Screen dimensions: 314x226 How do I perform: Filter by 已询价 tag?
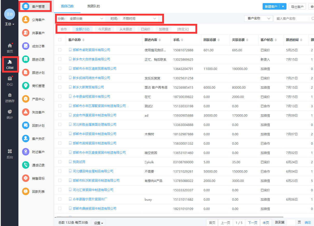(146, 29)
